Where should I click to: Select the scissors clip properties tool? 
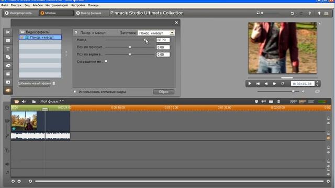(8, 32)
